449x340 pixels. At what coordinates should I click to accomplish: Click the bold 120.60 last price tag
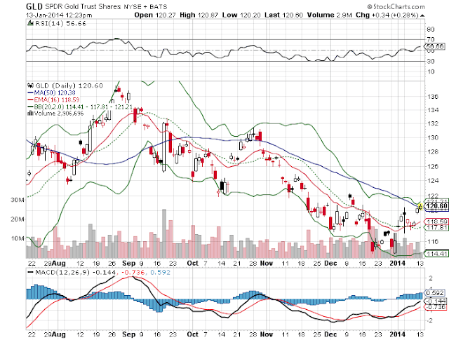436,206
